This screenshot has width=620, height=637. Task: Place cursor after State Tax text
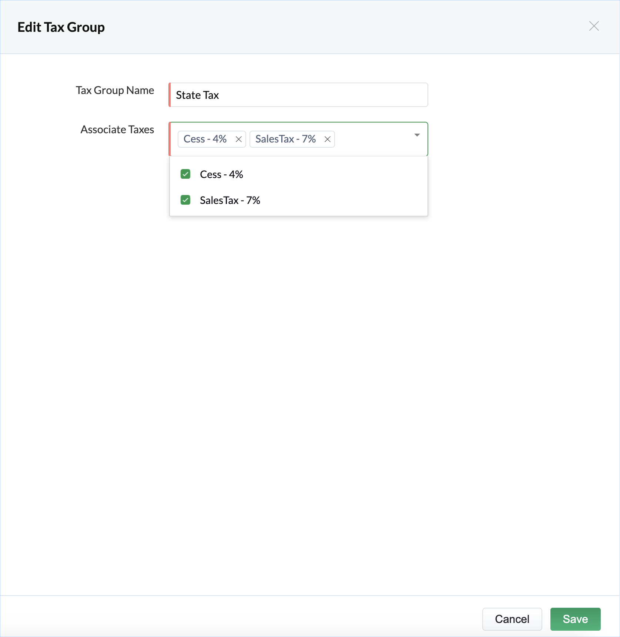[220, 95]
